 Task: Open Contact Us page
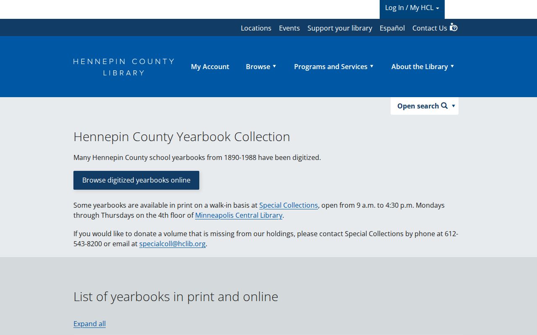click(430, 28)
